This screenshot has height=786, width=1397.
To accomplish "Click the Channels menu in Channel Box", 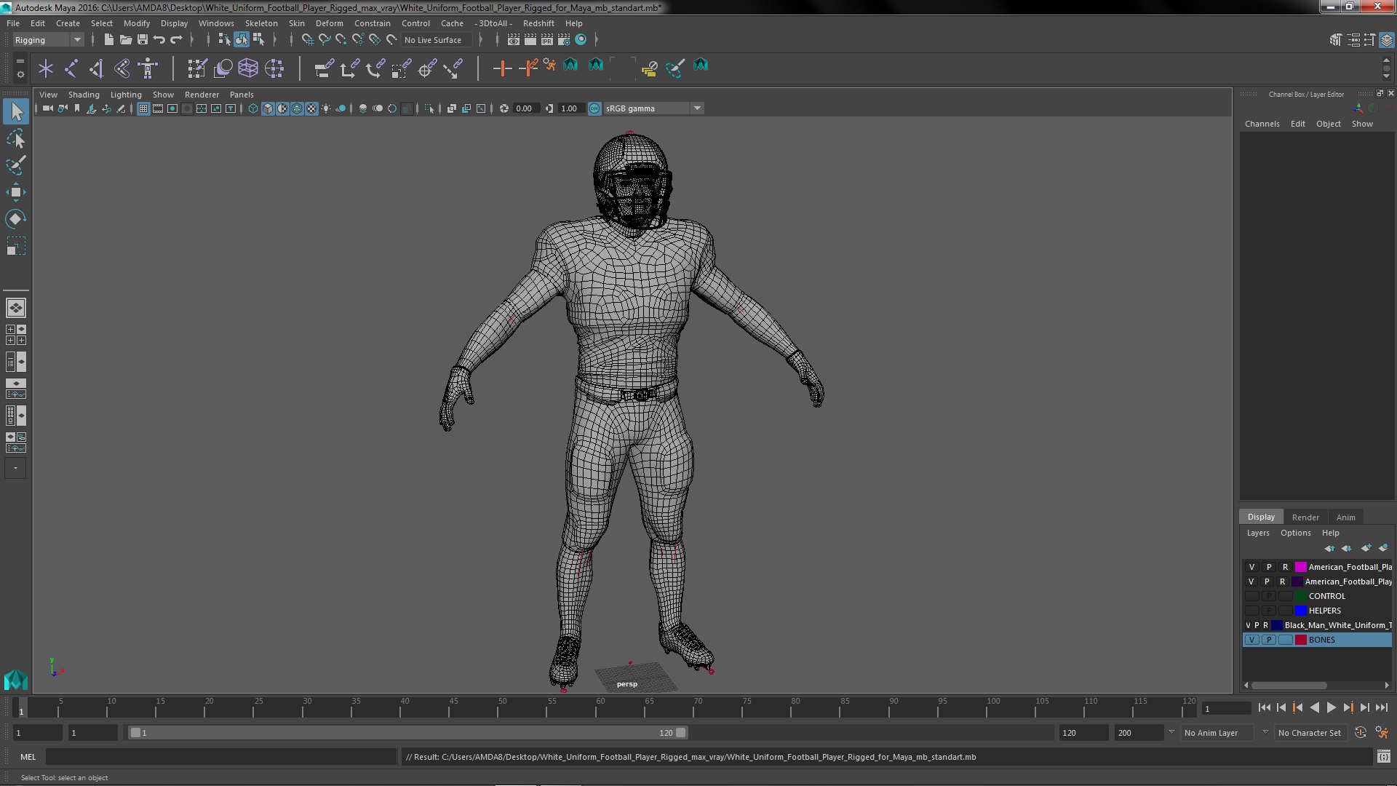I will (x=1262, y=124).
